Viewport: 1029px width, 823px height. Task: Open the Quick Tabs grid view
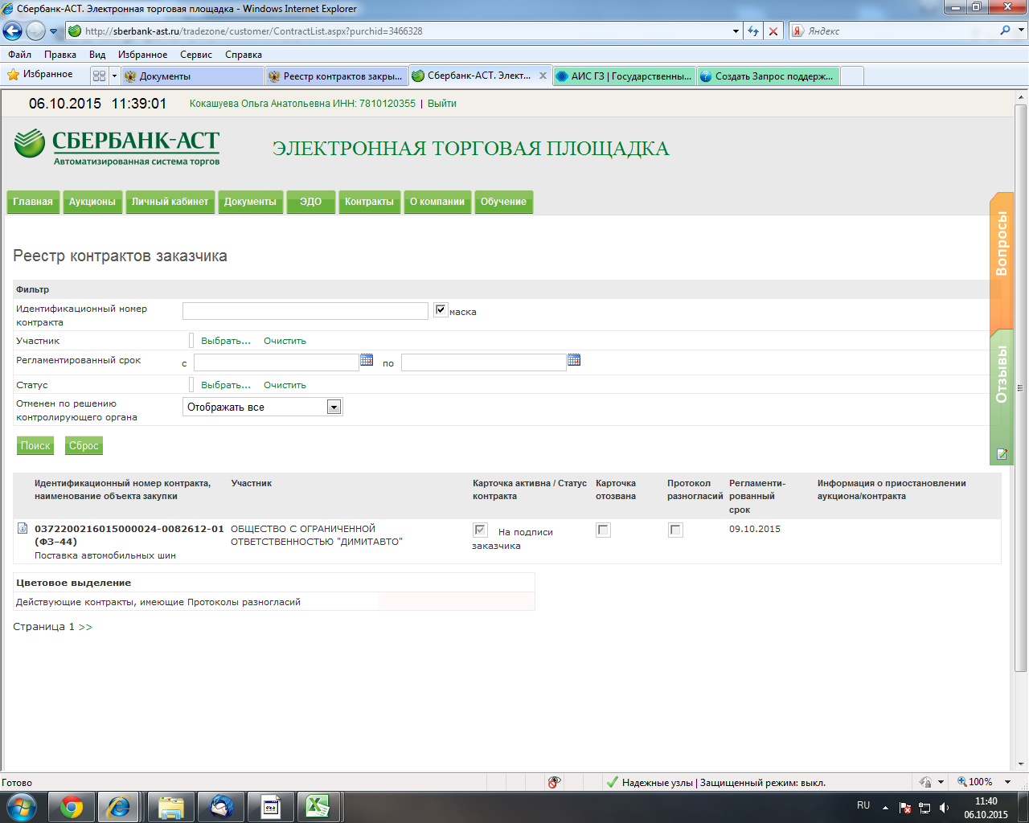point(99,76)
